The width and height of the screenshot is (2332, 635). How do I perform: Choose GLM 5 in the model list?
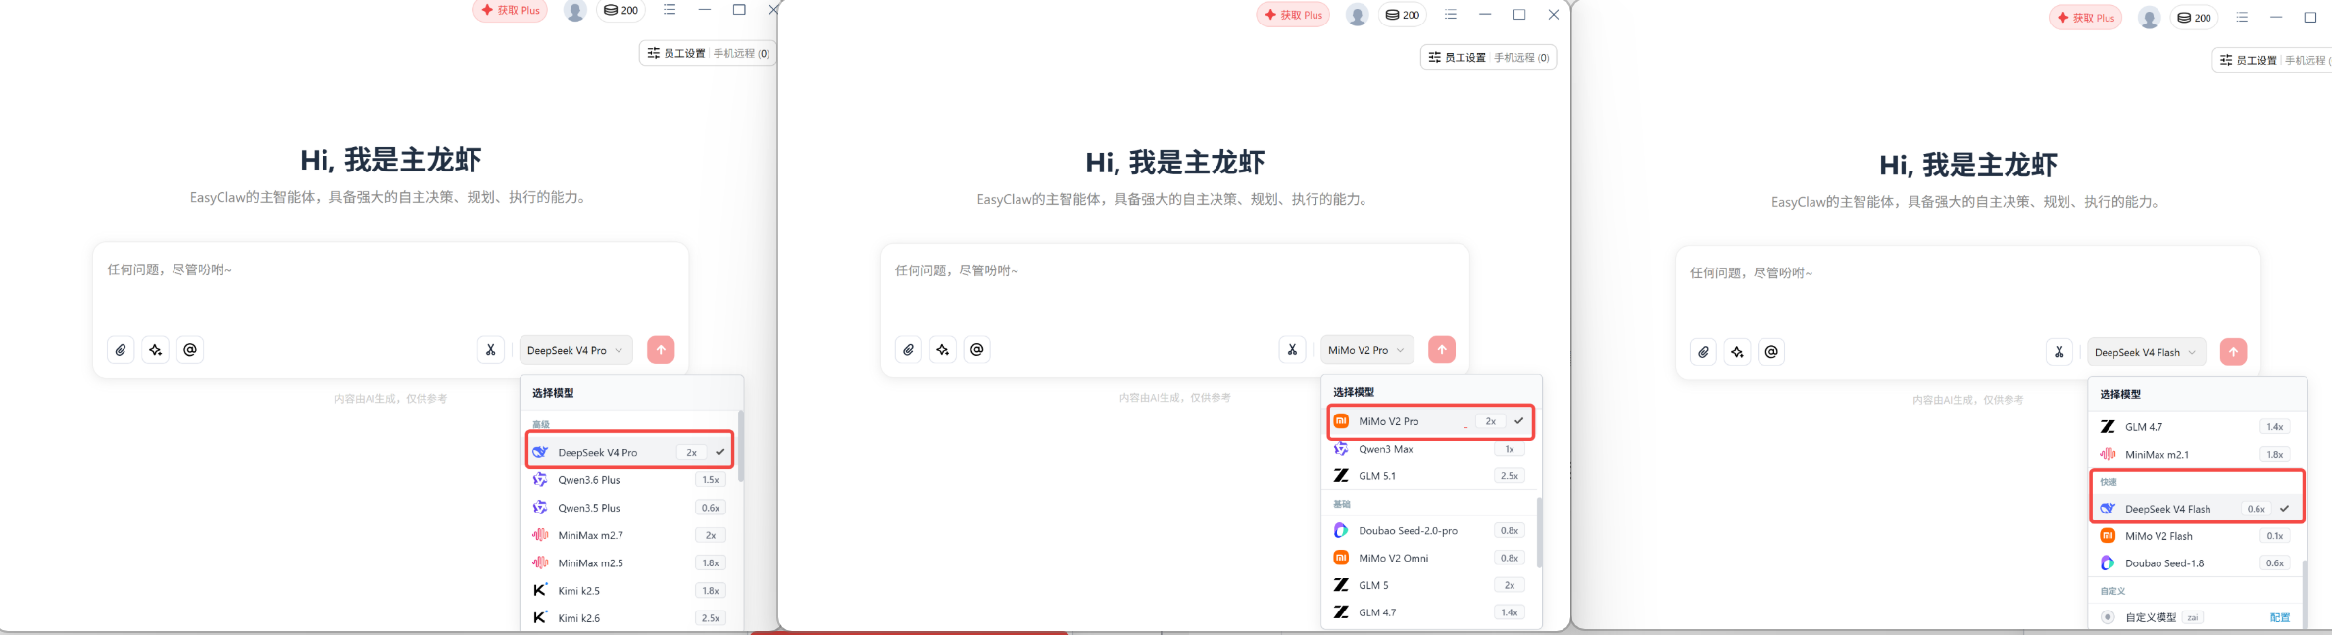[1430, 585]
